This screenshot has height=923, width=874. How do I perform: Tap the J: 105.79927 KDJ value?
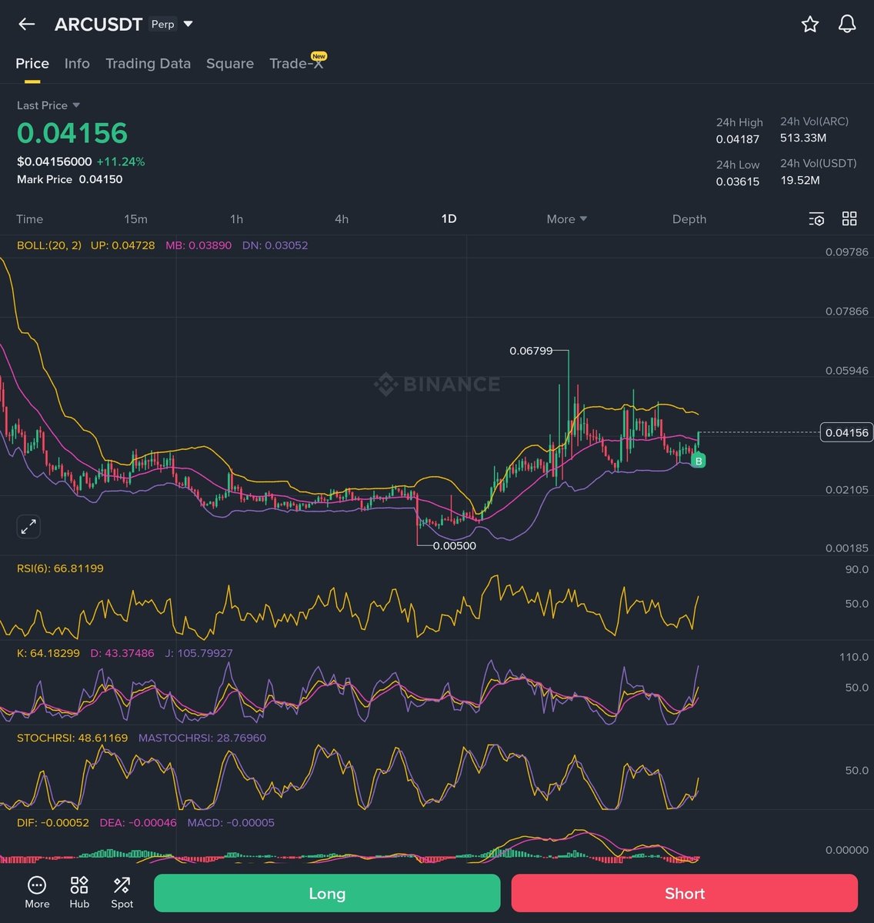coord(199,653)
